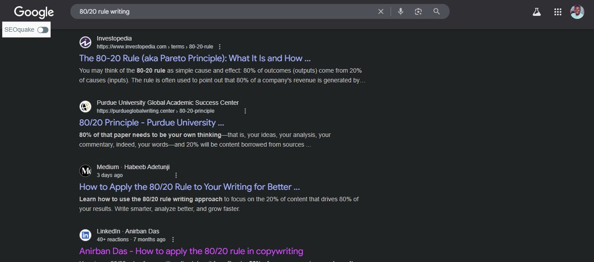Open 'The 80-20 Rule (aka Pareto Principle)' result
The image size is (594, 262).
(195, 58)
